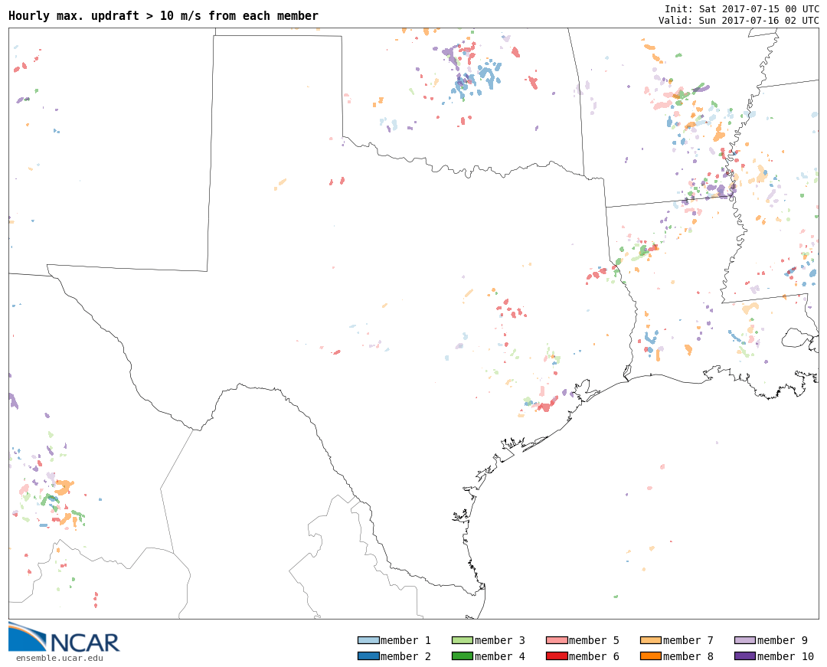Click the 'member 6' legend label
827x667 pixels.
[x=594, y=656]
